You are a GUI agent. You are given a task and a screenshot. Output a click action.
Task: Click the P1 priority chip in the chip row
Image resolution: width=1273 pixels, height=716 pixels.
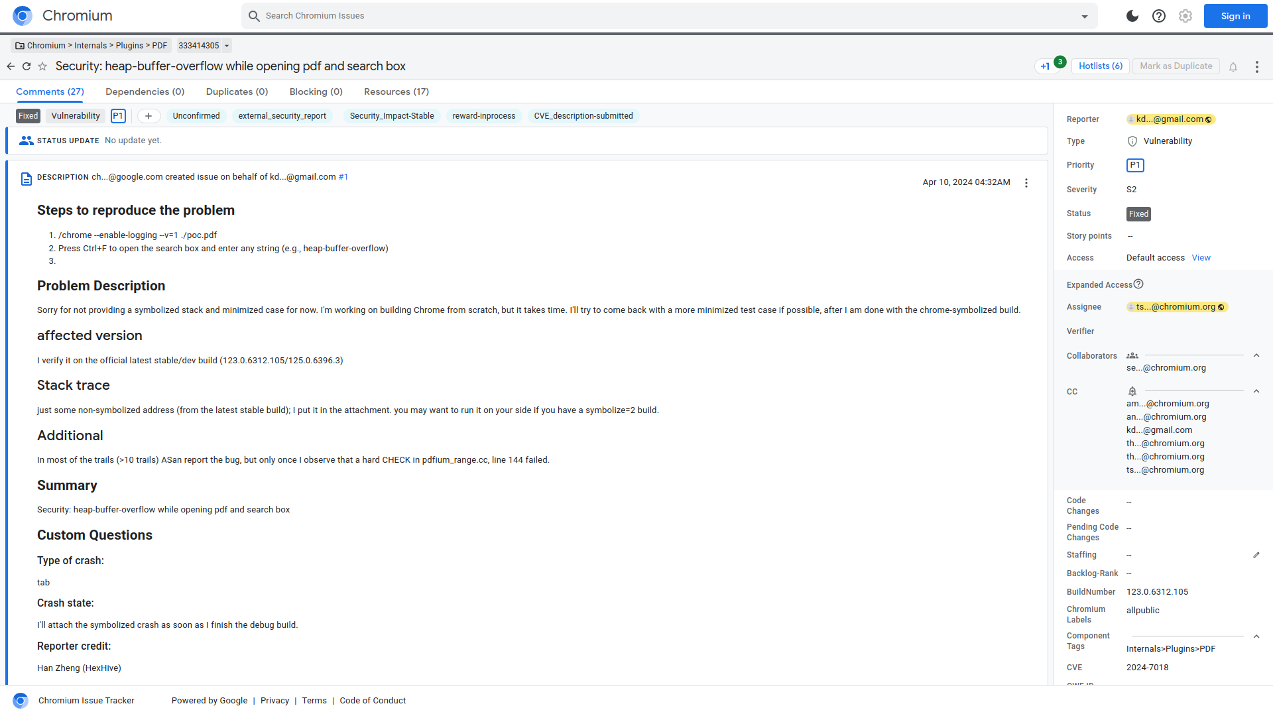click(x=118, y=116)
